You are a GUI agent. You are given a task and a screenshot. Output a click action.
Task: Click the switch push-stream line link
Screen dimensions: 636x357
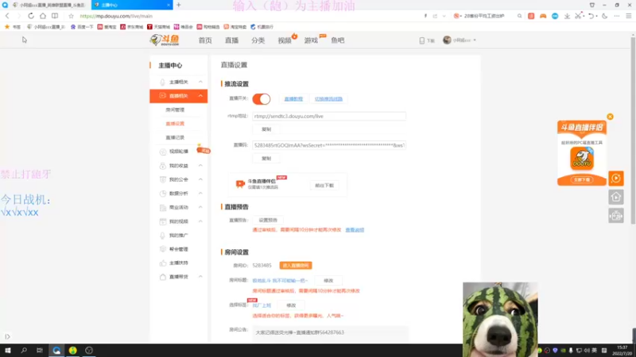point(328,98)
